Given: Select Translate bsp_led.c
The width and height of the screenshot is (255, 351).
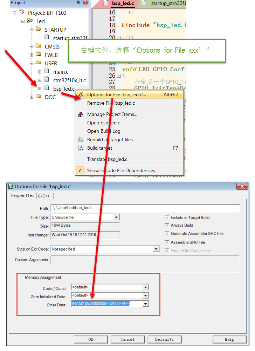Looking at the screenshot, I should pyautogui.click(x=129, y=160).
